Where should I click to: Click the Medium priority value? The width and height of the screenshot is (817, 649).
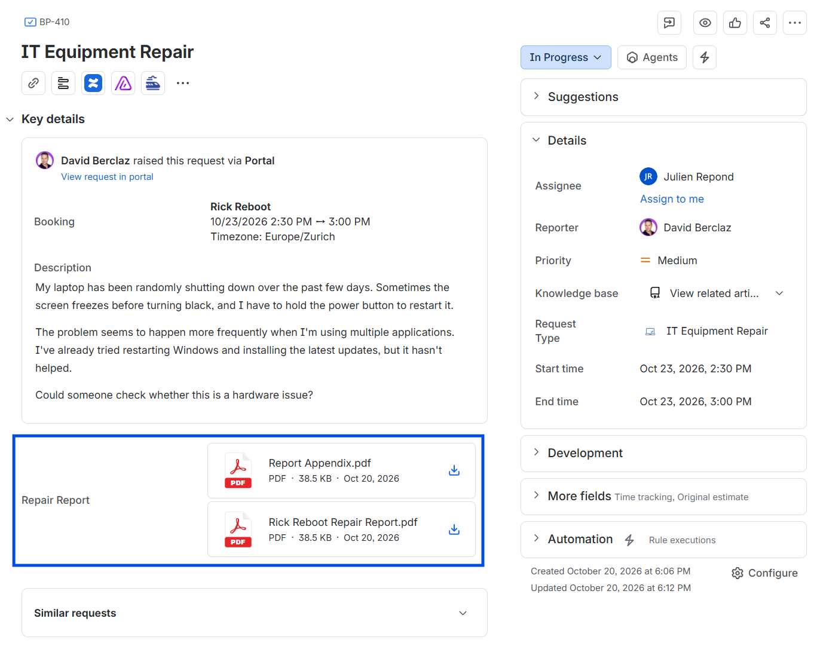[669, 261]
